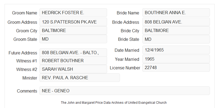The image size is (215, 108).
Task: Select the Comments field NEE - GENEO
Action: [125, 91]
